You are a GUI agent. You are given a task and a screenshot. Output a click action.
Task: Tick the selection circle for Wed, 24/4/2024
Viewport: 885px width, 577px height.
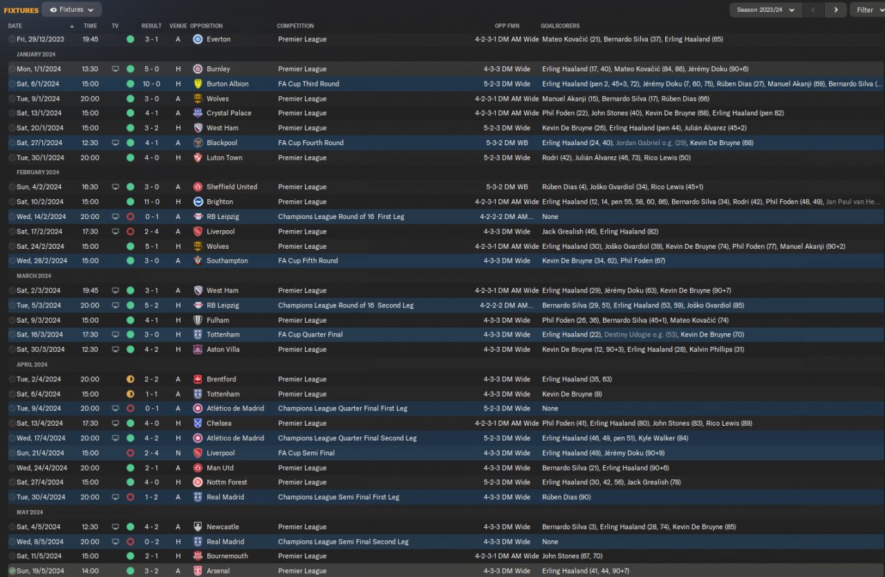pos(12,468)
